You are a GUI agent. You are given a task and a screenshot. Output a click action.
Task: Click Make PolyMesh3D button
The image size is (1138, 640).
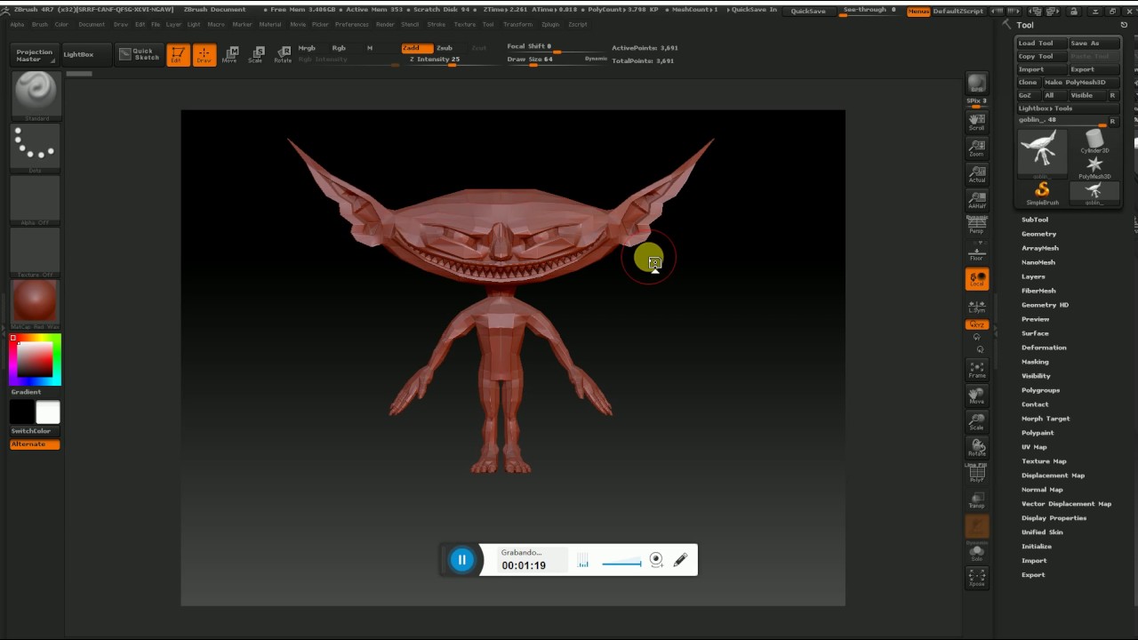pyautogui.click(x=1081, y=82)
